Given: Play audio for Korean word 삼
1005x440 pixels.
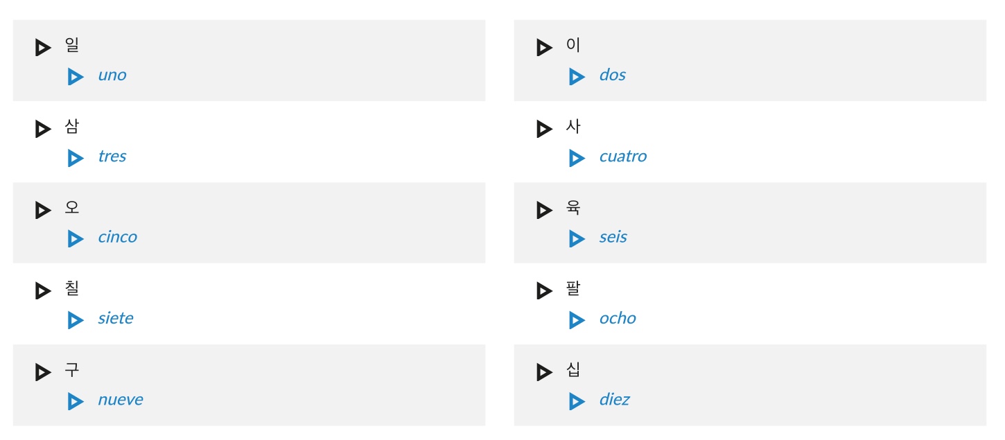Looking at the screenshot, I should pos(43,129).
